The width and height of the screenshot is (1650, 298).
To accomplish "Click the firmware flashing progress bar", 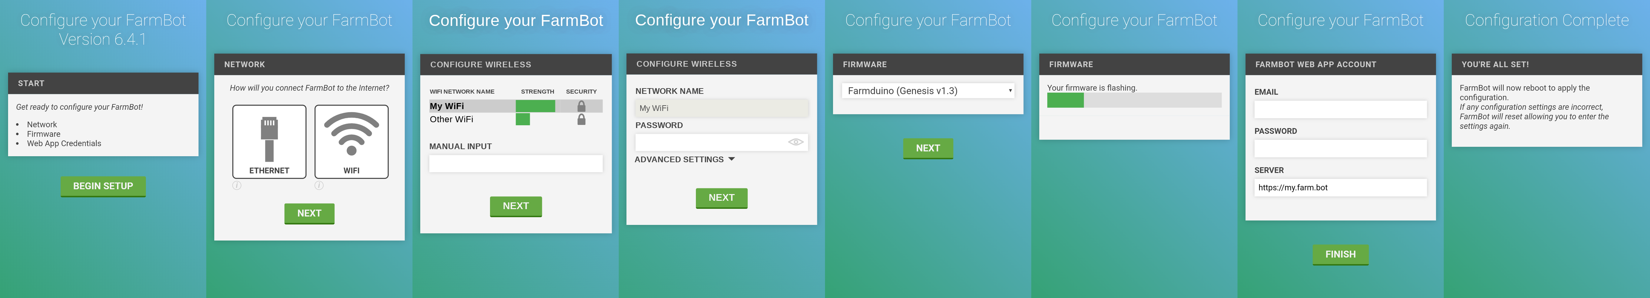I will pos(1134,100).
